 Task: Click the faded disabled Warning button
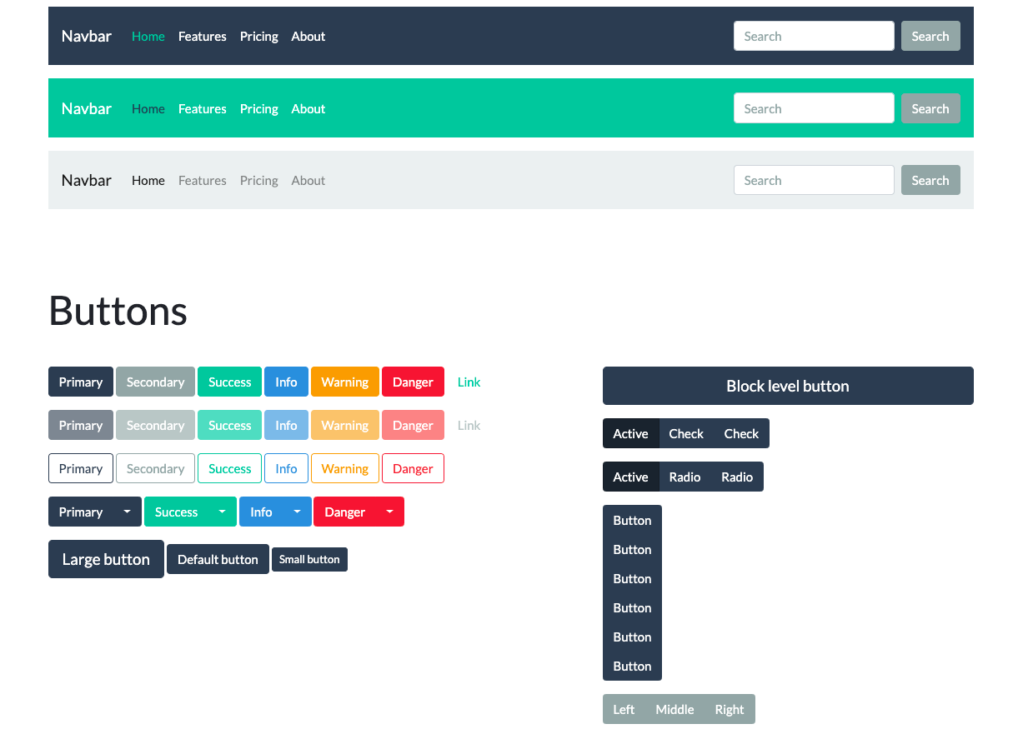click(345, 425)
